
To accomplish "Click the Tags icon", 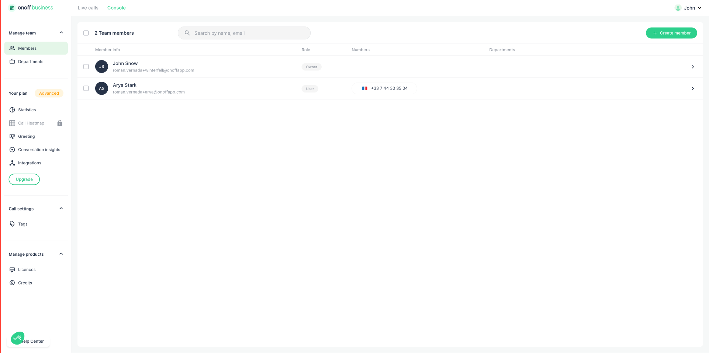I will click(x=12, y=224).
